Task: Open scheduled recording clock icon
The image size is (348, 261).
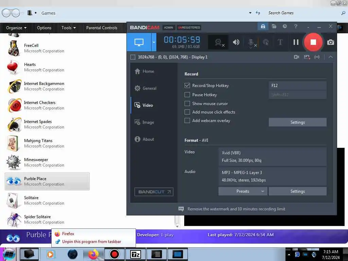Action: (x=285, y=27)
